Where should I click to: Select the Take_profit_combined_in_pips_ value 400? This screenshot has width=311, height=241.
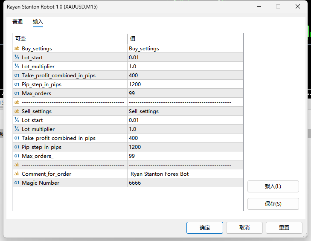(x=133, y=138)
